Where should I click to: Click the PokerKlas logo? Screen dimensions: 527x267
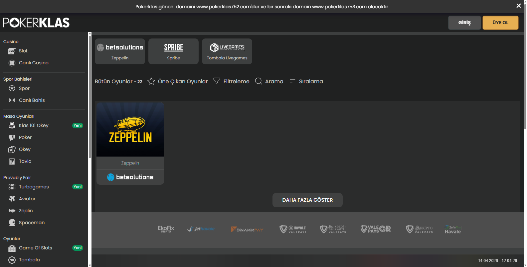click(x=36, y=23)
